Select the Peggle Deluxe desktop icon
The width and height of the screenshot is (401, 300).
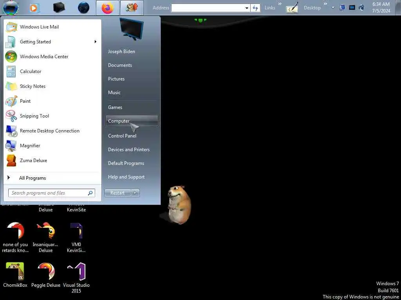pyautogui.click(x=46, y=275)
